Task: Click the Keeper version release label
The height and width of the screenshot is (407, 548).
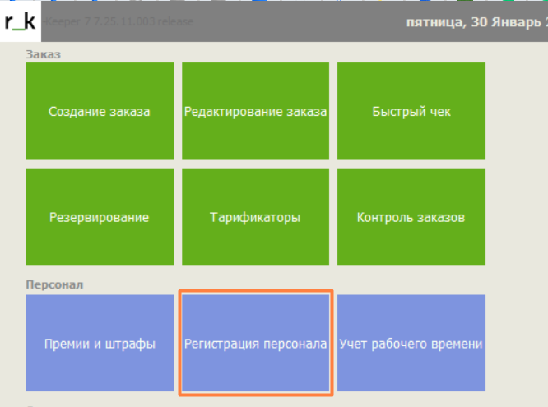Action: [118, 22]
